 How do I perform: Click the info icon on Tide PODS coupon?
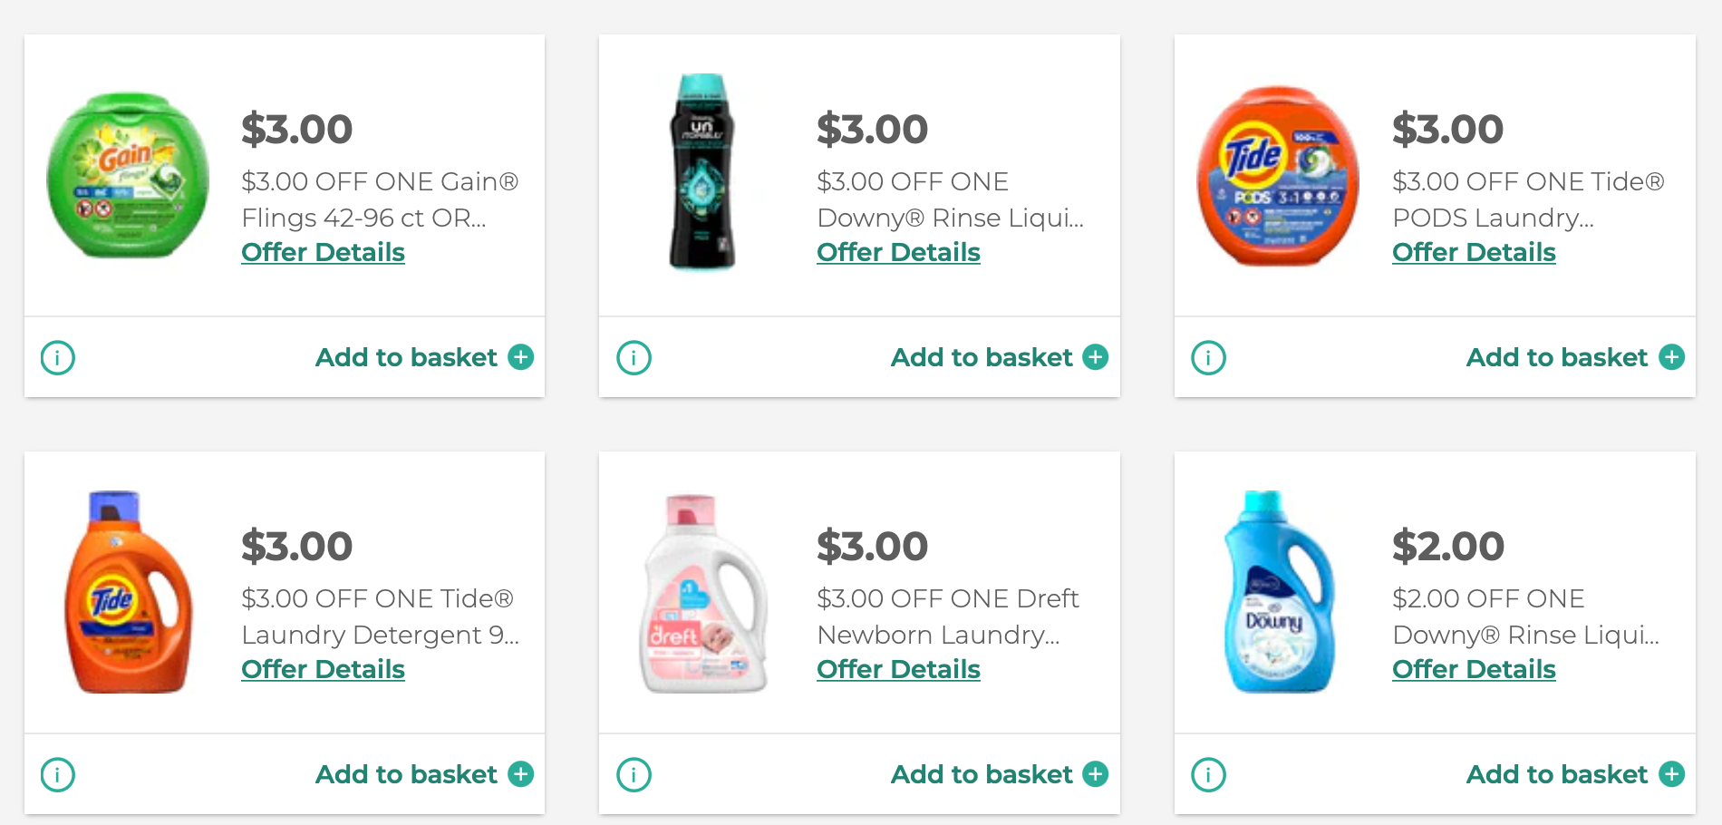(x=1208, y=357)
